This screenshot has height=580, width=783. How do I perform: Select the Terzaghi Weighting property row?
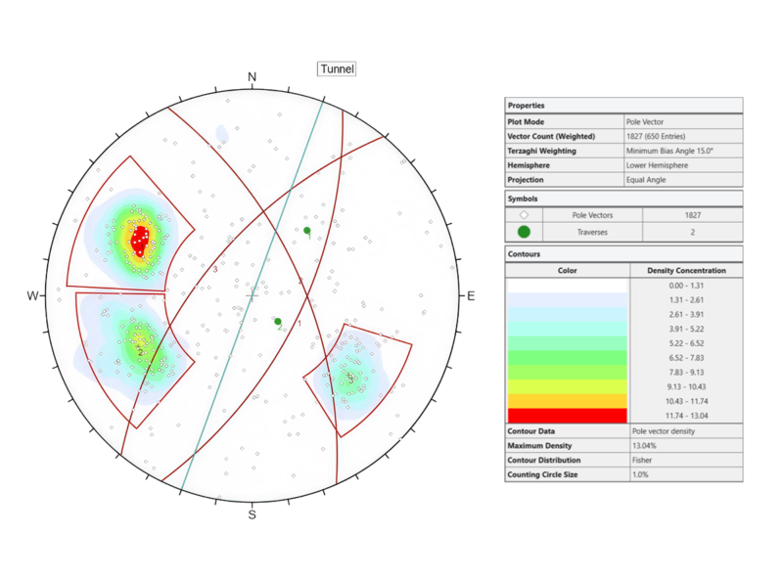click(622, 152)
